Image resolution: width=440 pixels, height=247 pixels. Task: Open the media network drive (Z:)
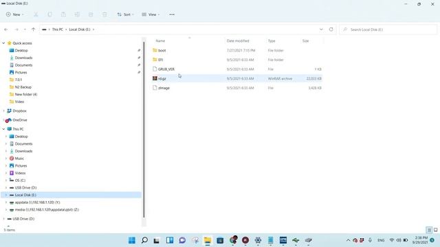47,209
